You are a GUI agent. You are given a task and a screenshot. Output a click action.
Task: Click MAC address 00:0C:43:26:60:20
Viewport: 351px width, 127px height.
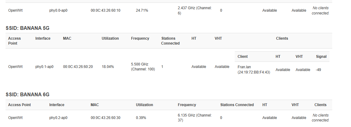78,67
